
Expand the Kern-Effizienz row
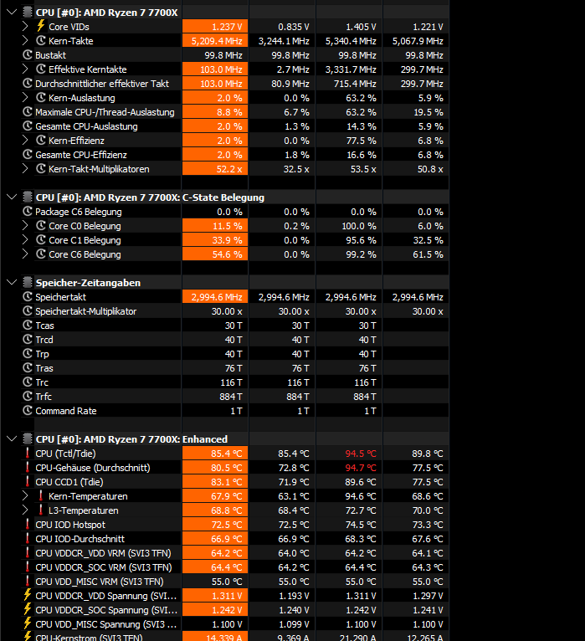click(x=25, y=141)
